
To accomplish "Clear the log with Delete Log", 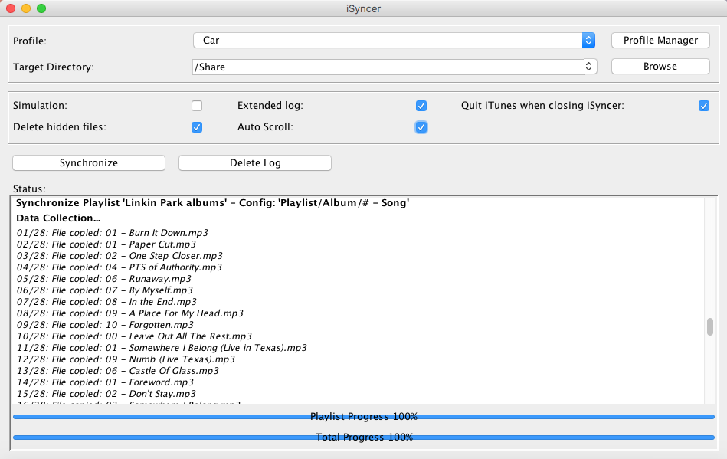I will coord(255,162).
